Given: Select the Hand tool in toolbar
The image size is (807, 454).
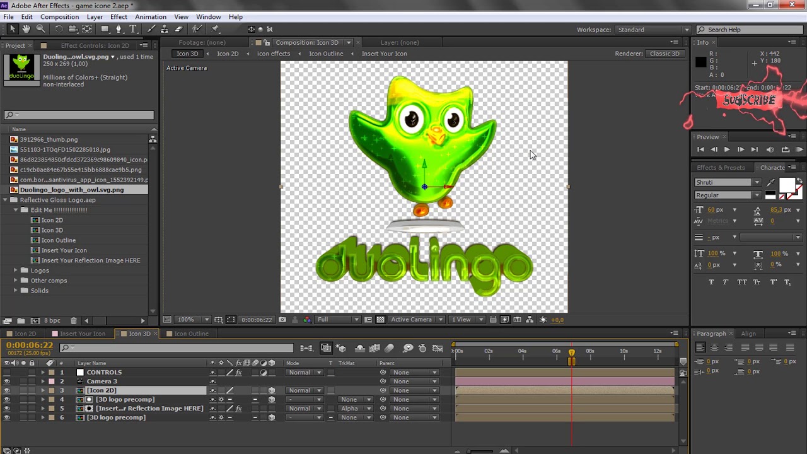Looking at the screenshot, I should [26, 29].
